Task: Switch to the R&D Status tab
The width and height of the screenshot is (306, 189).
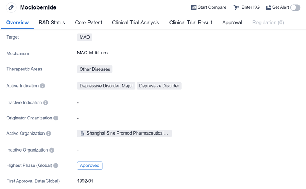Action: (x=52, y=23)
